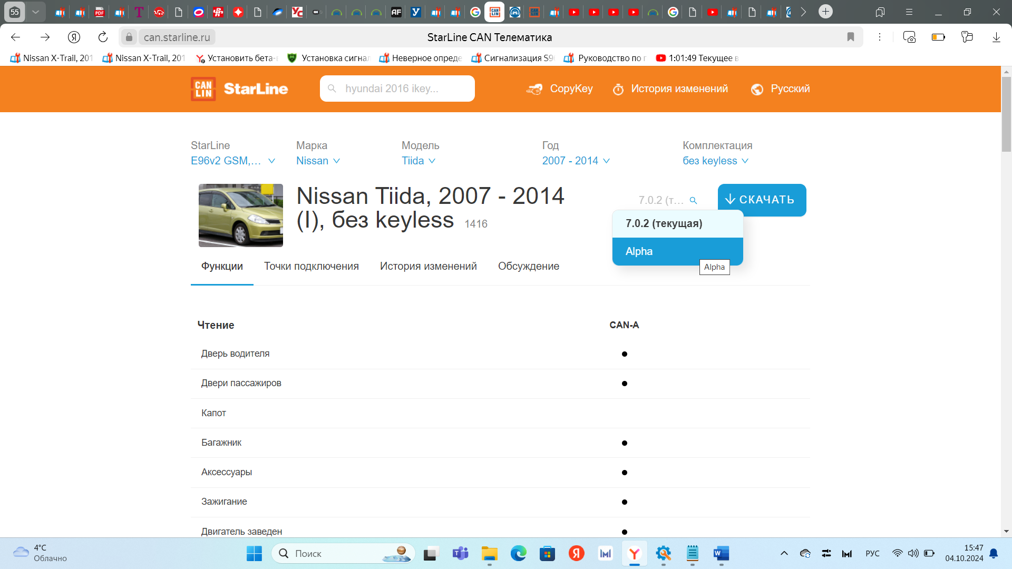Bookmark the page with bookmark icon
1012x569 pixels.
[851, 37]
